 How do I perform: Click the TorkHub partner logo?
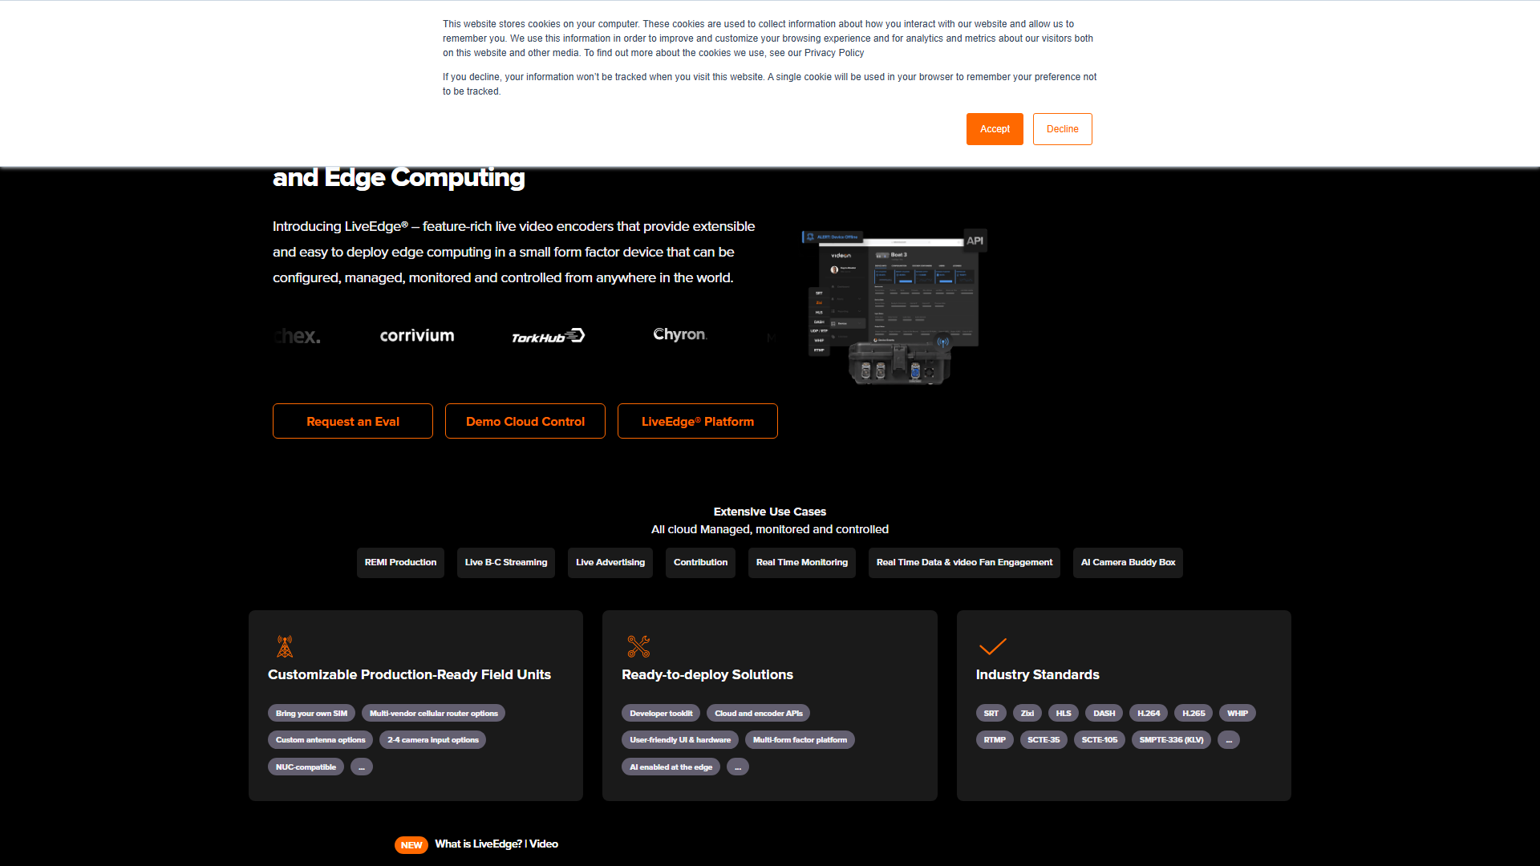[x=548, y=337]
